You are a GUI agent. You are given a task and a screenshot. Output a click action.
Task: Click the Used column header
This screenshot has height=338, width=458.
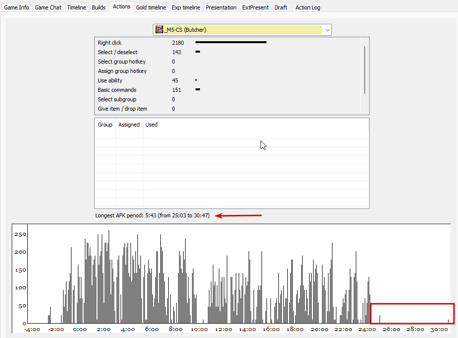click(x=151, y=125)
